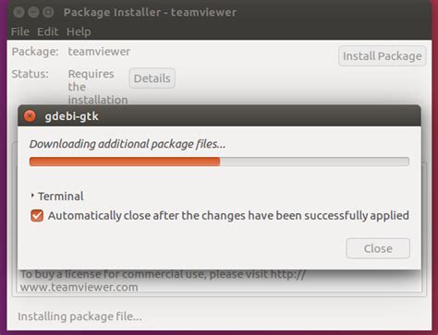Viewport: 438px width, 335px height.
Task: Click the Terminal disclosure triangle arrow
Action: 32,196
